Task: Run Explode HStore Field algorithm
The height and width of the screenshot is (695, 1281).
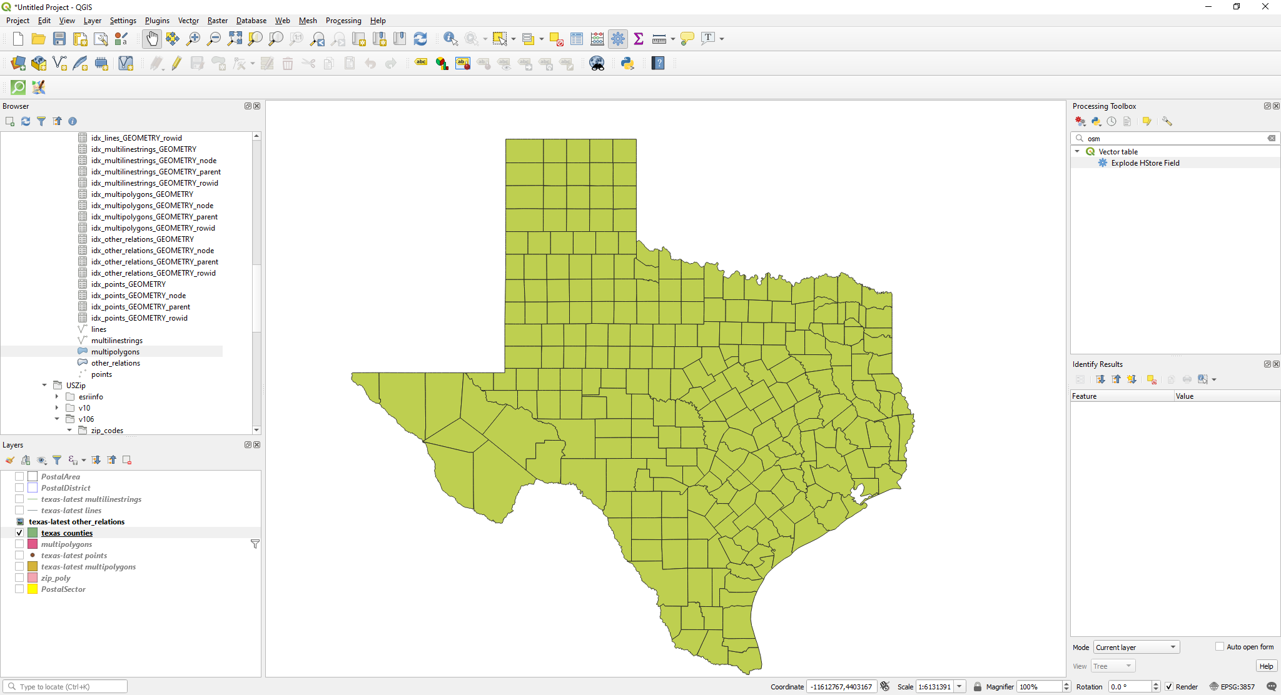Action: (1145, 162)
